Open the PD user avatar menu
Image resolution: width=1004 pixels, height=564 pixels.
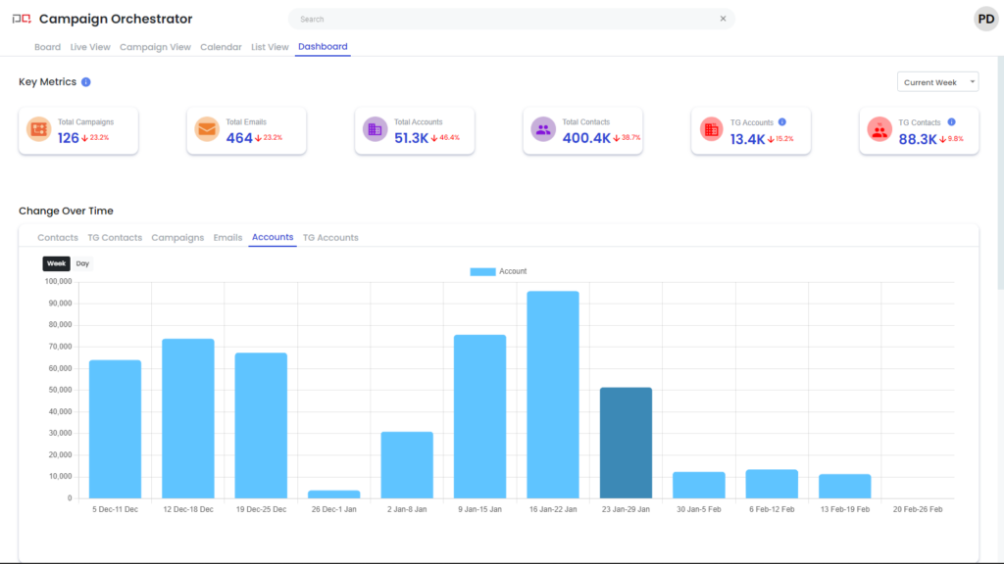pyautogui.click(x=985, y=19)
